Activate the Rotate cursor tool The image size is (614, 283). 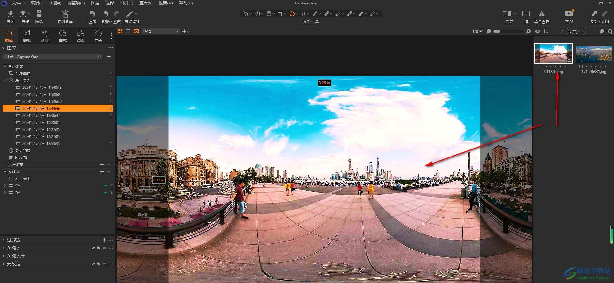coord(292,14)
